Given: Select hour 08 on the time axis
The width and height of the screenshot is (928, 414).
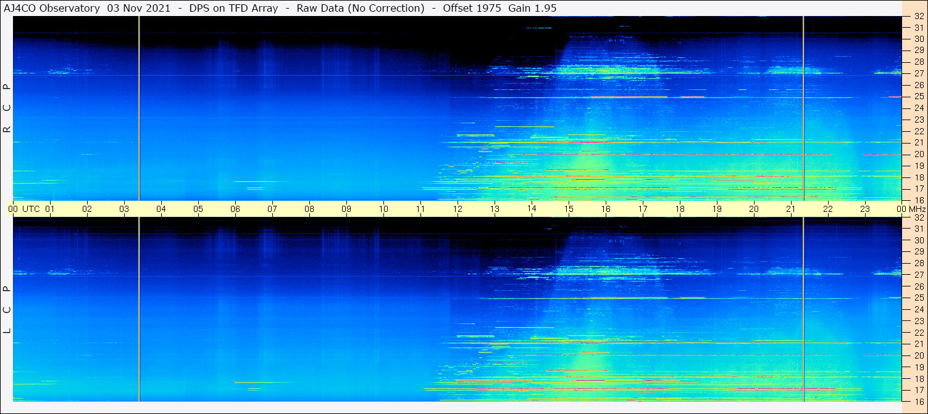Looking at the screenshot, I should pyautogui.click(x=309, y=209).
